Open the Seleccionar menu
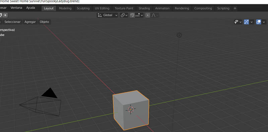This screenshot has width=268, height=132. [12, 22]
